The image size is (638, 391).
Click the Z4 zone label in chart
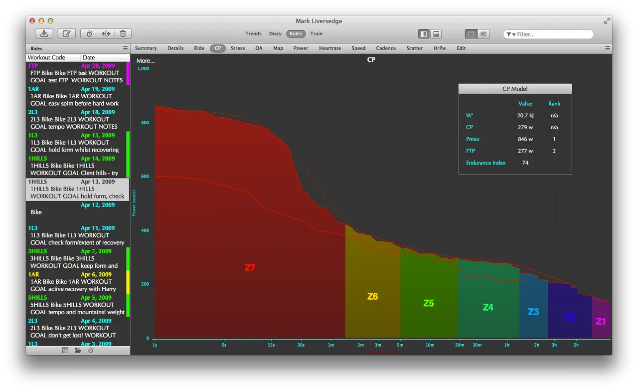488,307
